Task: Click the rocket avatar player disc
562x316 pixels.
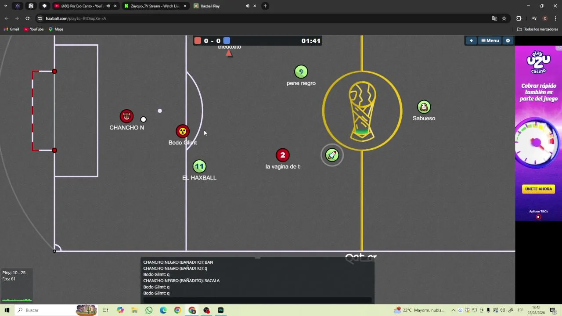Action: [332, 155]
